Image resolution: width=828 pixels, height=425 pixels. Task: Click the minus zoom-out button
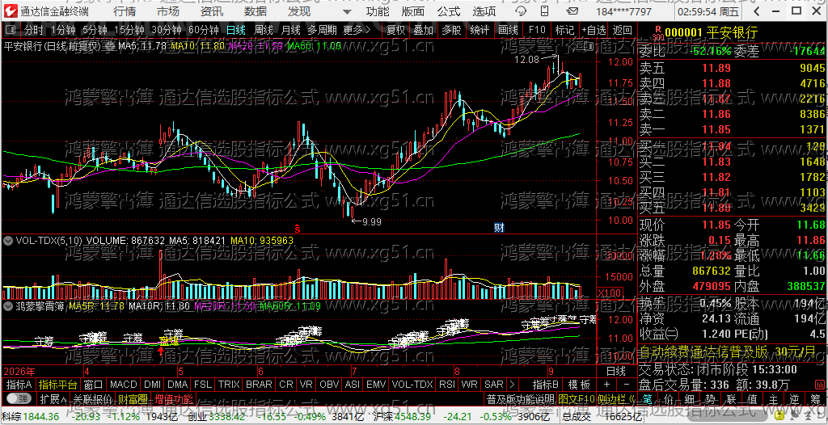click(x=627, y=385)
